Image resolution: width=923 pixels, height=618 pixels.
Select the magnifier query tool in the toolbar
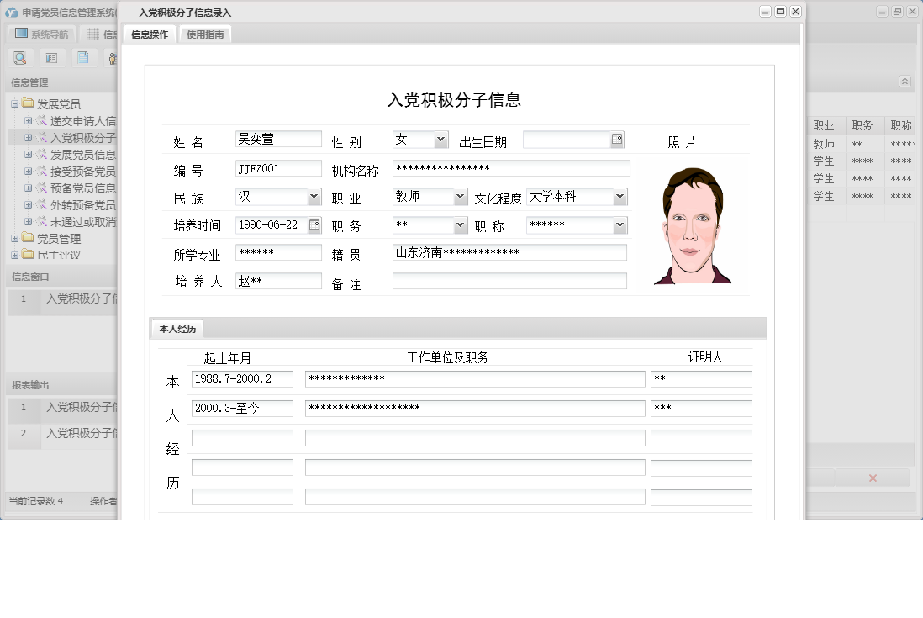coord(20,58)
